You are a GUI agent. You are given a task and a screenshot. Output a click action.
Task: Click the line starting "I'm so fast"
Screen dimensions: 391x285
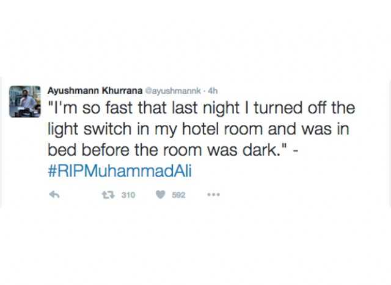[x=202, y=108]
